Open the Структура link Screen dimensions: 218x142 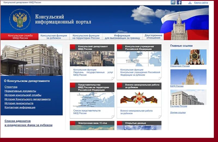[x=11, y=87]
